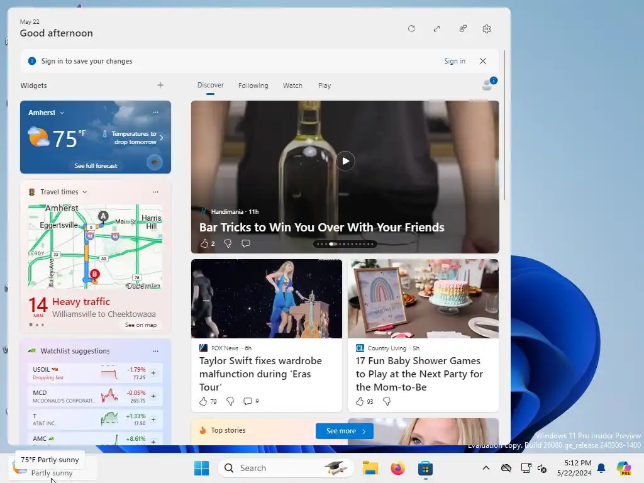644x483 pixels.
Task: Like the Taylor Swift article
Action: [x=203, y=401]
